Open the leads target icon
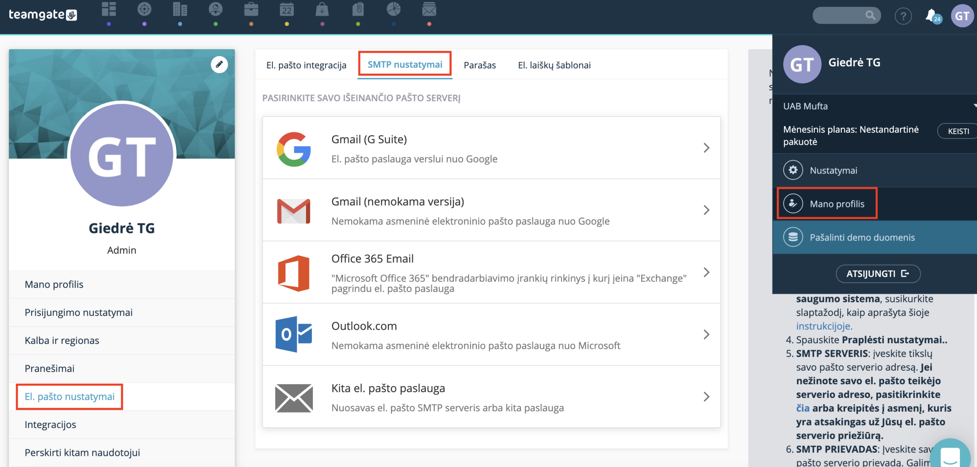 (144, 10)
